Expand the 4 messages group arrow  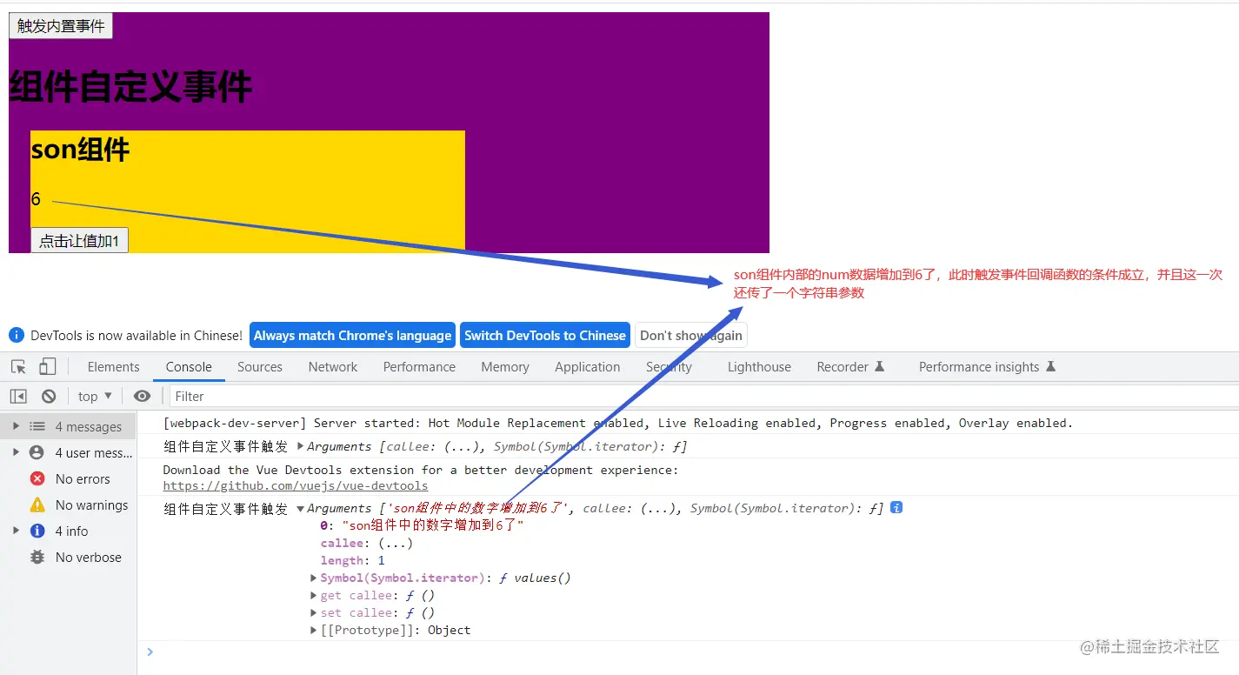click(16, 426)
